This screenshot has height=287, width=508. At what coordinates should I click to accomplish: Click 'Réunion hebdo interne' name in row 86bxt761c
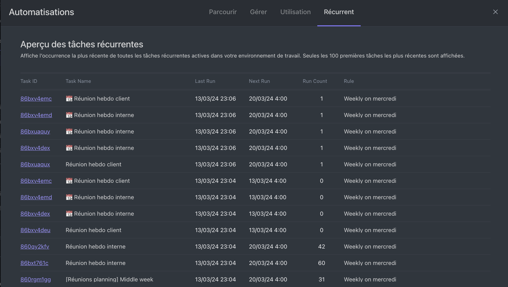[95, 263]
